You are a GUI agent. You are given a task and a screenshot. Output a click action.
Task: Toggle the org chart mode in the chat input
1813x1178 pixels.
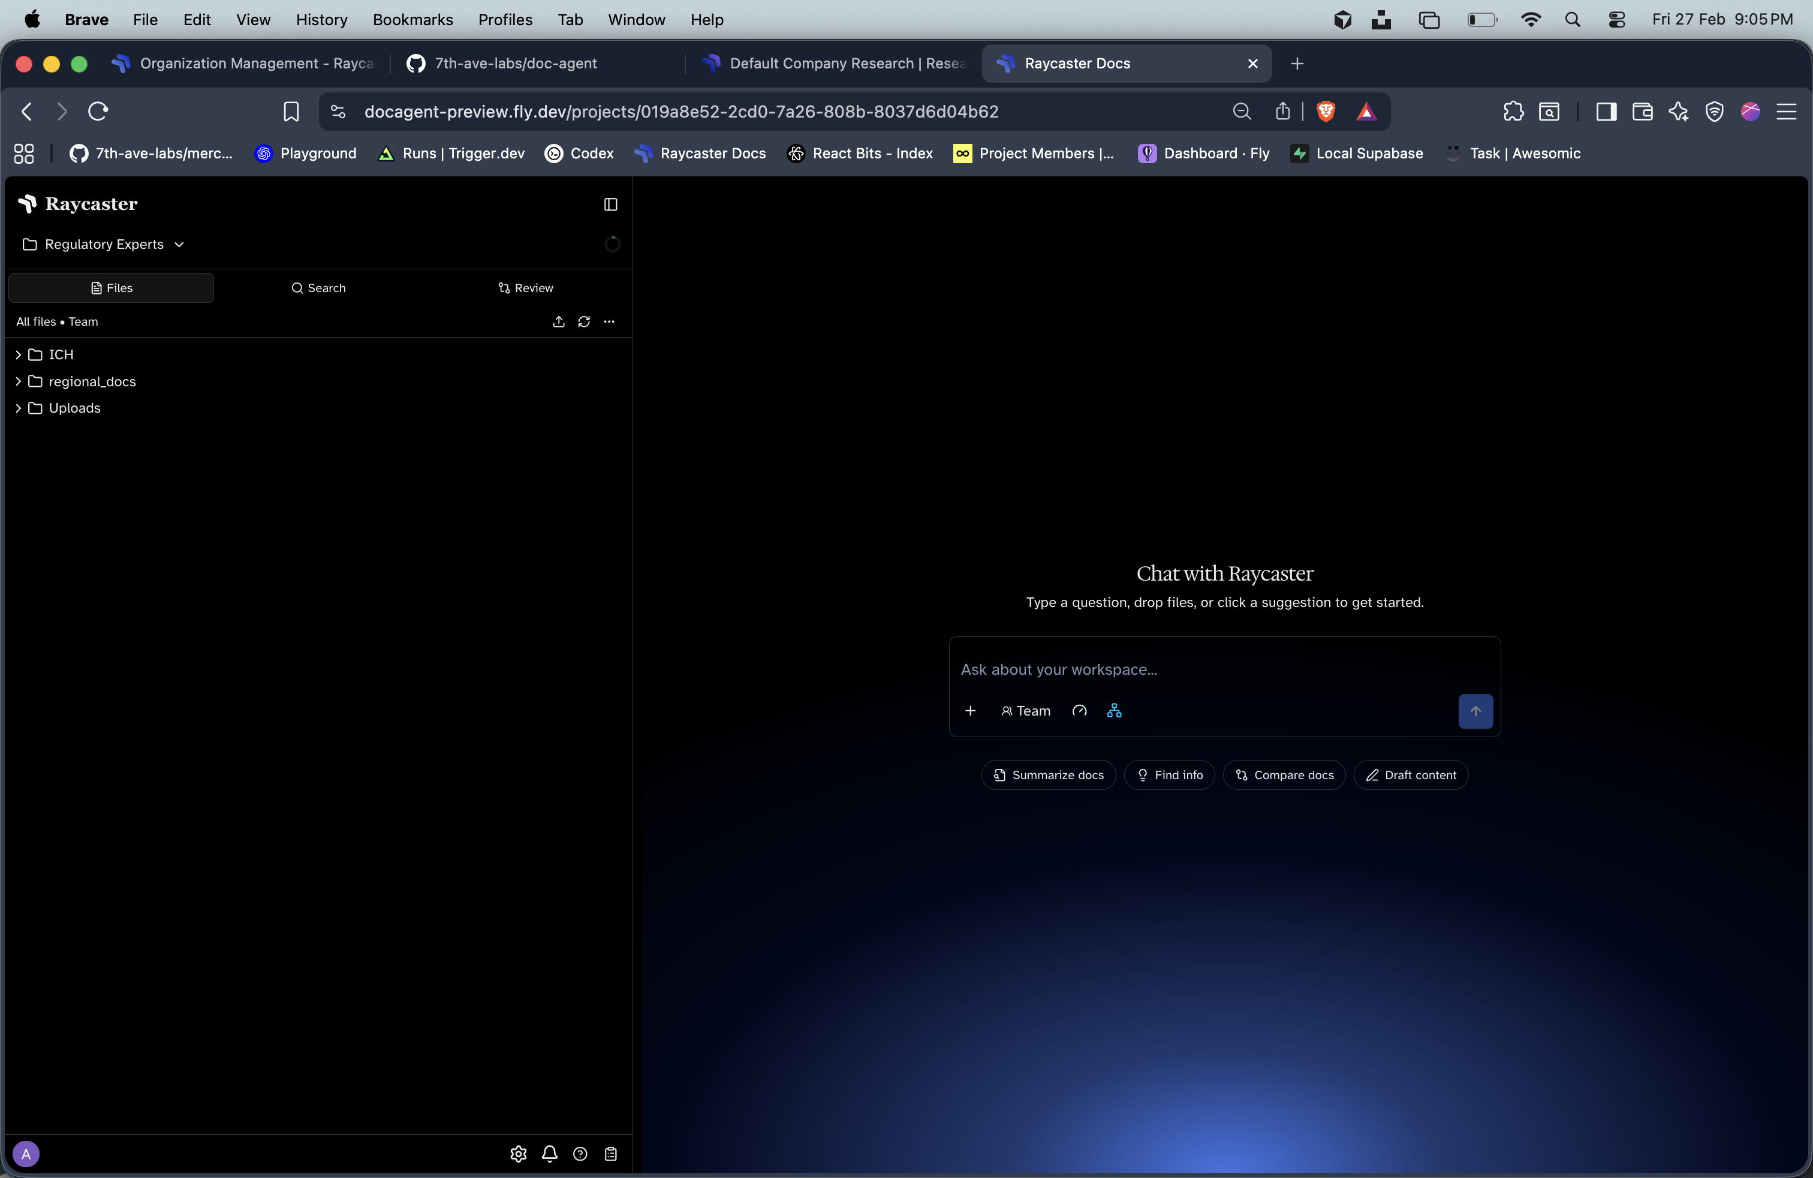tap(1115, 710)
